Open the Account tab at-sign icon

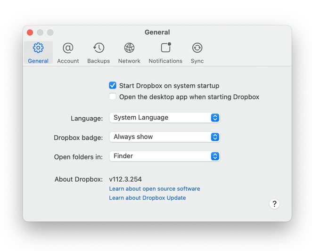tap(68, 48)
